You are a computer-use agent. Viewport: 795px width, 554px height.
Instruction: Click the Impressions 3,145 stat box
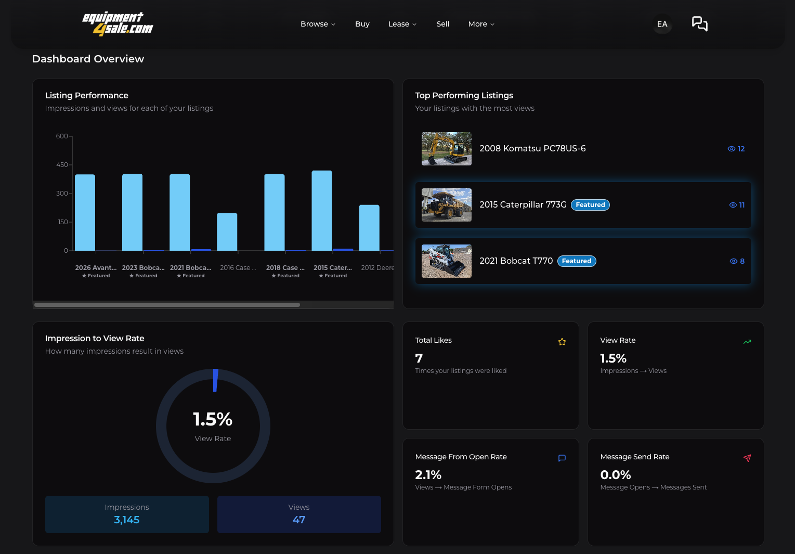click(x=126, y=514)
